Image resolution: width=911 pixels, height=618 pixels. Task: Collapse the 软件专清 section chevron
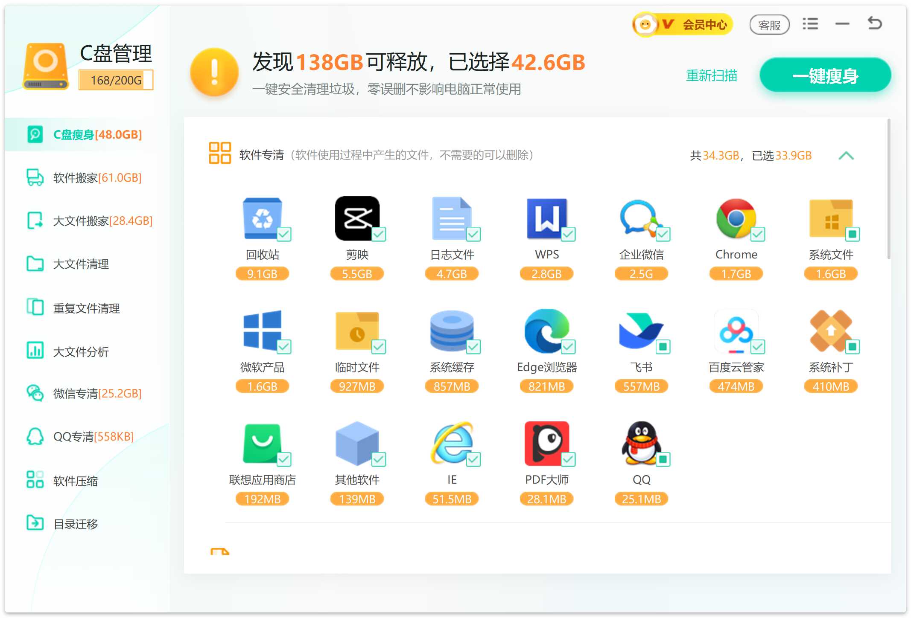pos(846,156)
